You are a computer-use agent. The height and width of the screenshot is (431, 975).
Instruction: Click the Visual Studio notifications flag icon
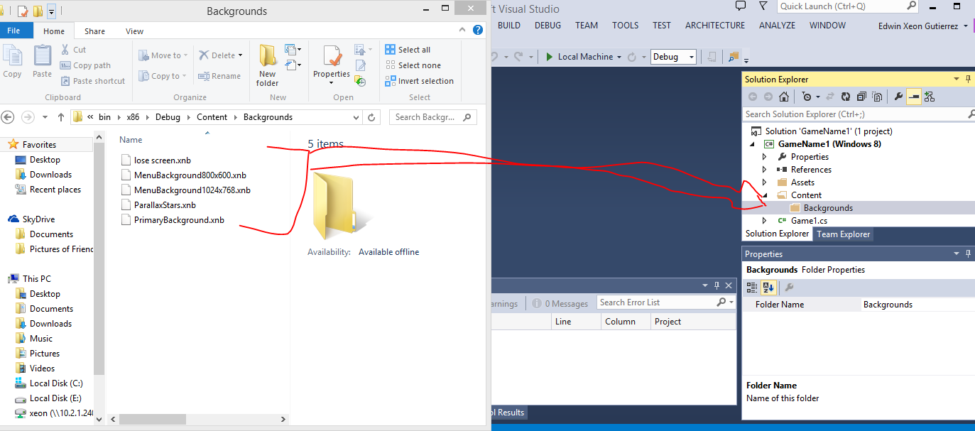click(741, 6)
